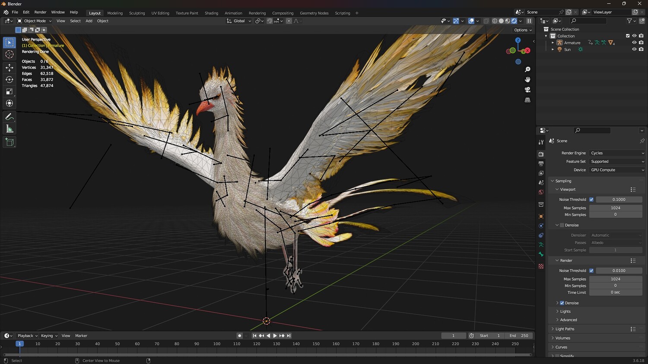Open the Render menu
Screen dimensions: 648x364
40,12
